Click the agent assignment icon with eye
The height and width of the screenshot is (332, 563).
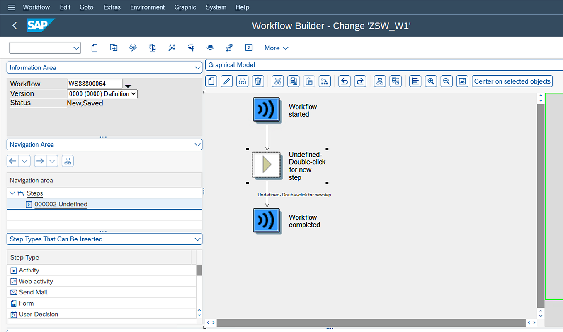pos(229,48)
